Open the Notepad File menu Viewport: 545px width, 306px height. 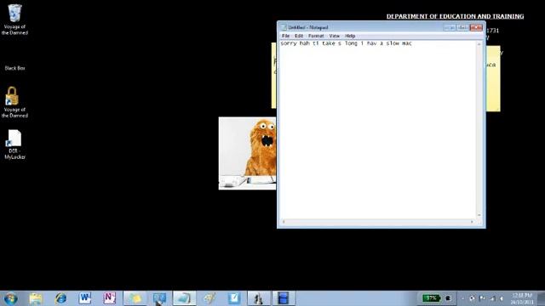pyautogui.click(x=285, y=36)
